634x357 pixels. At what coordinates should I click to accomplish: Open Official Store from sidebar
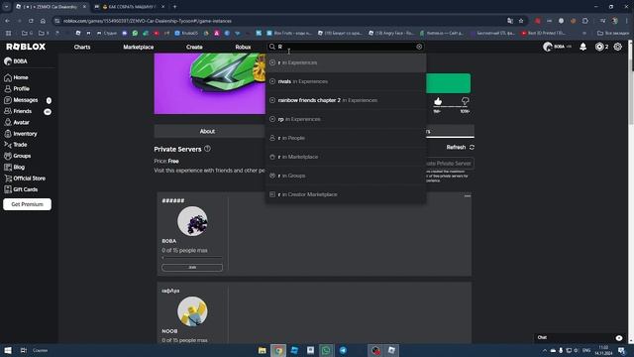25,178
